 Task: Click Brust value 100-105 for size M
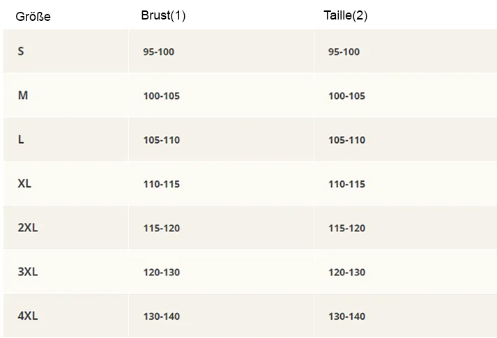[161, 95]
